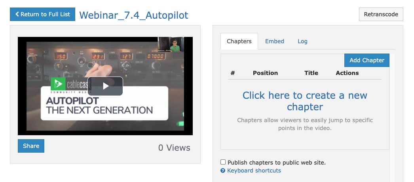The width and height of the screenshot is (414, 182).
Task: Click the Retranscode button
Action: point(381,14)
